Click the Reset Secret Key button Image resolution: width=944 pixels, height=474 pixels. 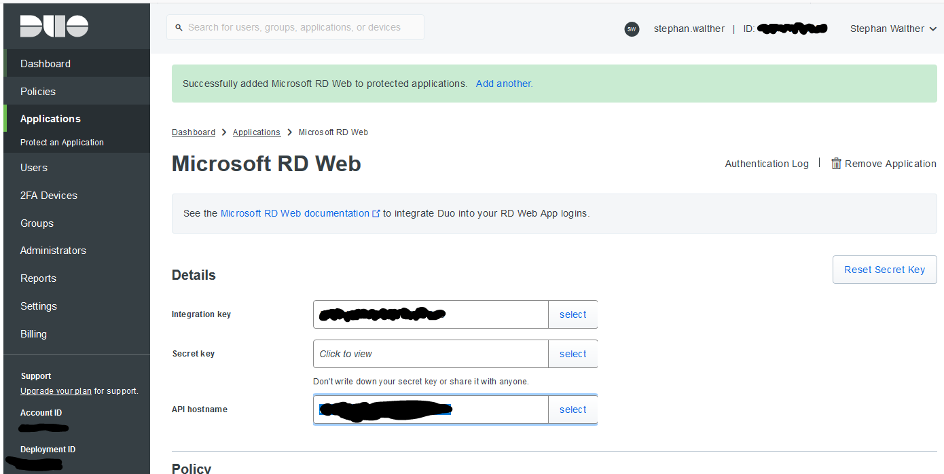(884, 270)
